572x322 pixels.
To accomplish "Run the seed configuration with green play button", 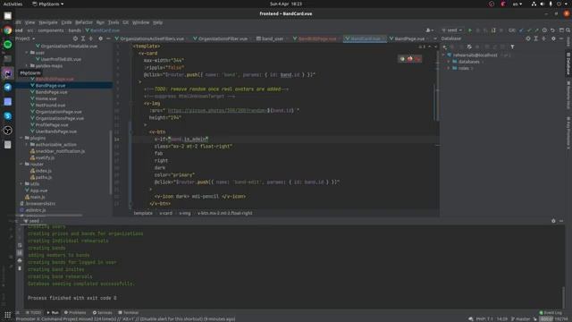I will pyautogui.click(x=470, y=30).
